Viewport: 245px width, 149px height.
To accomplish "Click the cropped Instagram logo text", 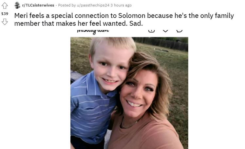I will (x=93, y=31).
